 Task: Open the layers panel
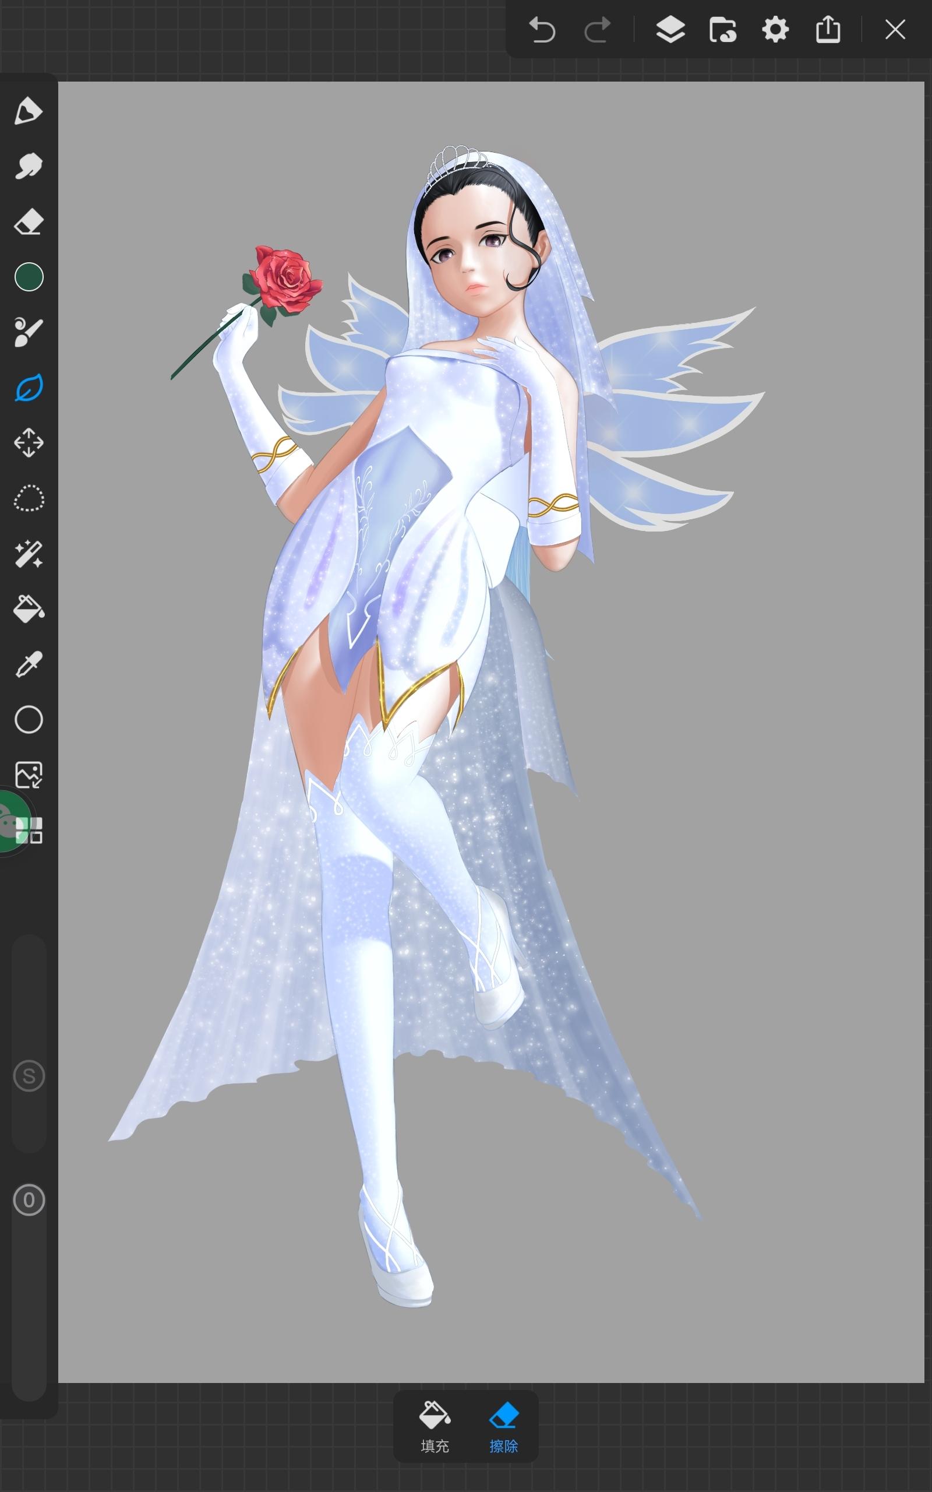(670, 30)
